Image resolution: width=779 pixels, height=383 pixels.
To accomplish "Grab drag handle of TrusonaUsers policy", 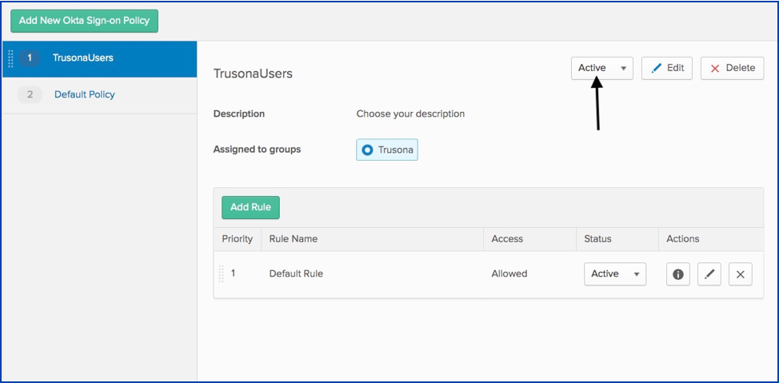I will 11,58.
